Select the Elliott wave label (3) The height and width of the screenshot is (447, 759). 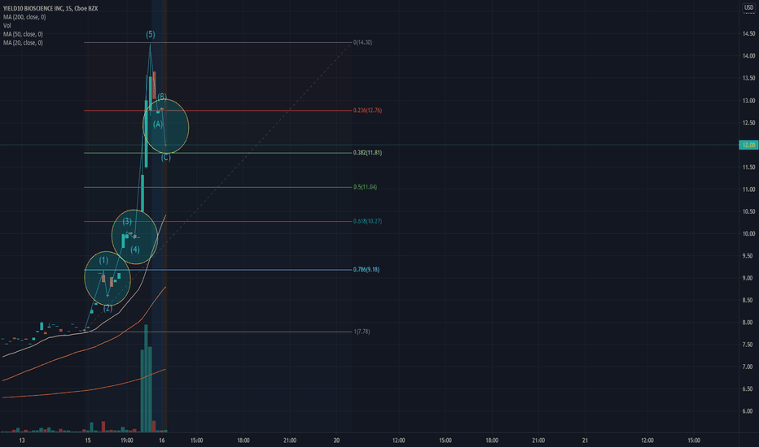tap(127, 221)
